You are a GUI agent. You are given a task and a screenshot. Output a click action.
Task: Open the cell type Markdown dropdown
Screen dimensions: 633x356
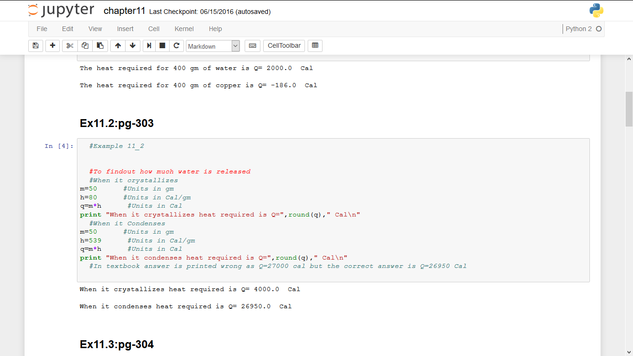(213, 46)
